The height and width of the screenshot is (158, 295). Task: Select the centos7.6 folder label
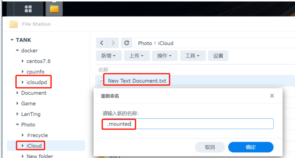coord(39,61)
